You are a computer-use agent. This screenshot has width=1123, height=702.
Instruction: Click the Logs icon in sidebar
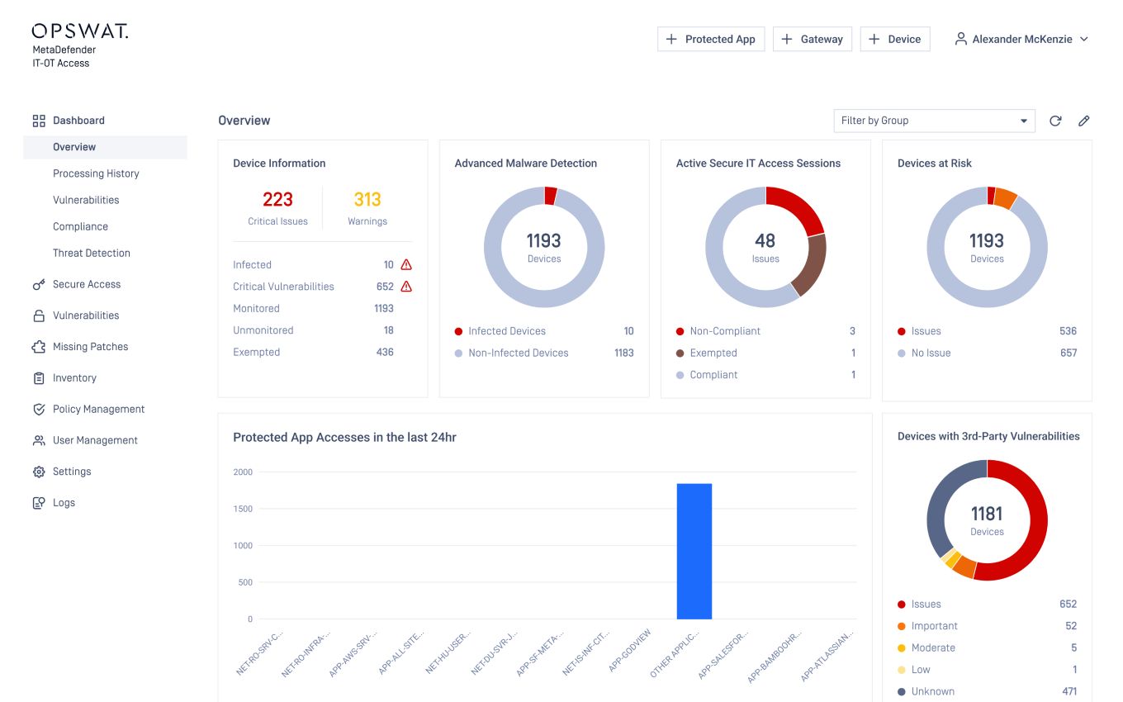point(39,503)
